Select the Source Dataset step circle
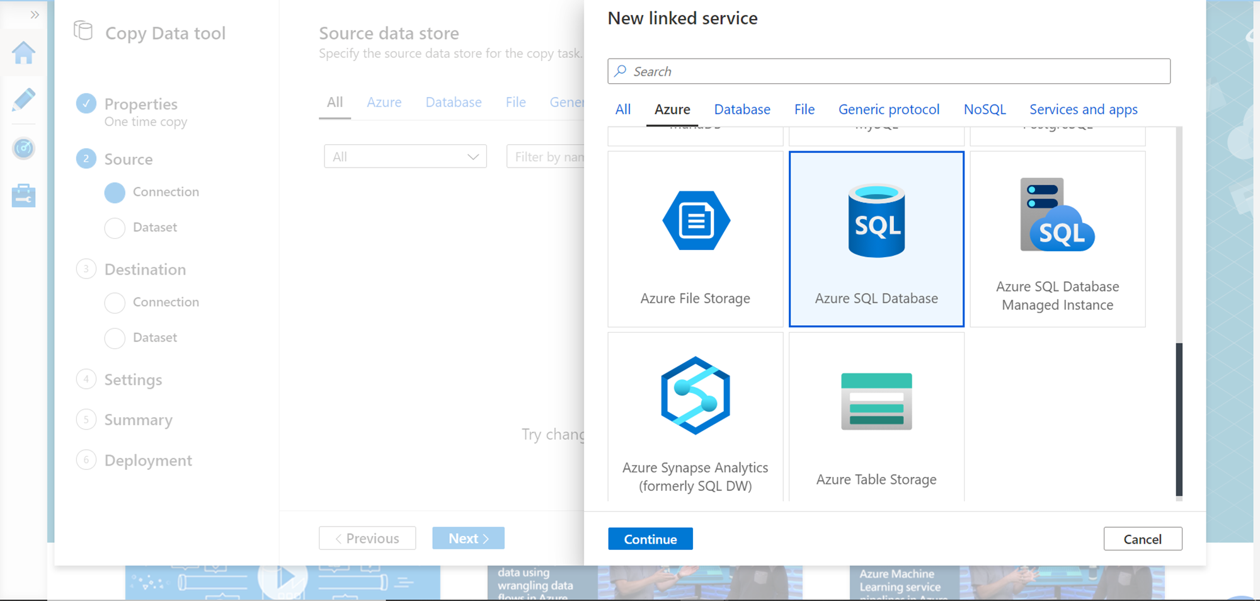 click(x=115, y=227)
